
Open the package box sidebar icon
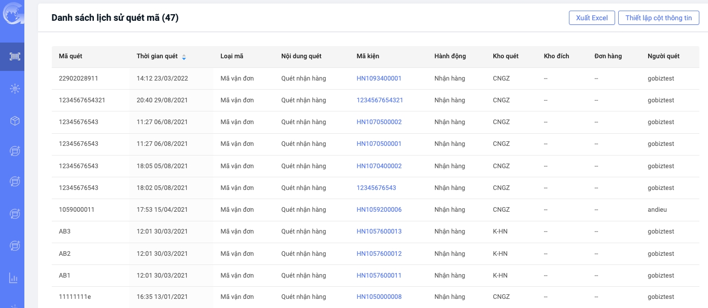(x=14, y=121)
